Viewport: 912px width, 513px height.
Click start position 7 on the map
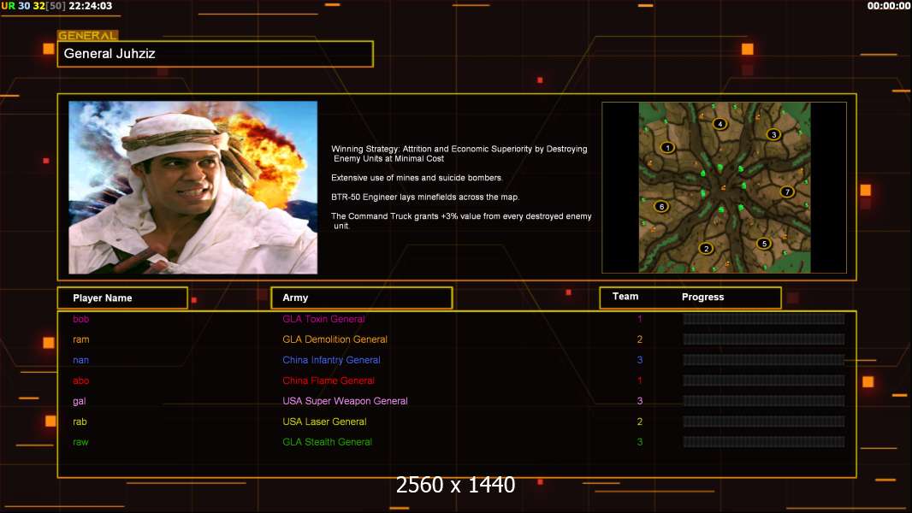[787, 192]
